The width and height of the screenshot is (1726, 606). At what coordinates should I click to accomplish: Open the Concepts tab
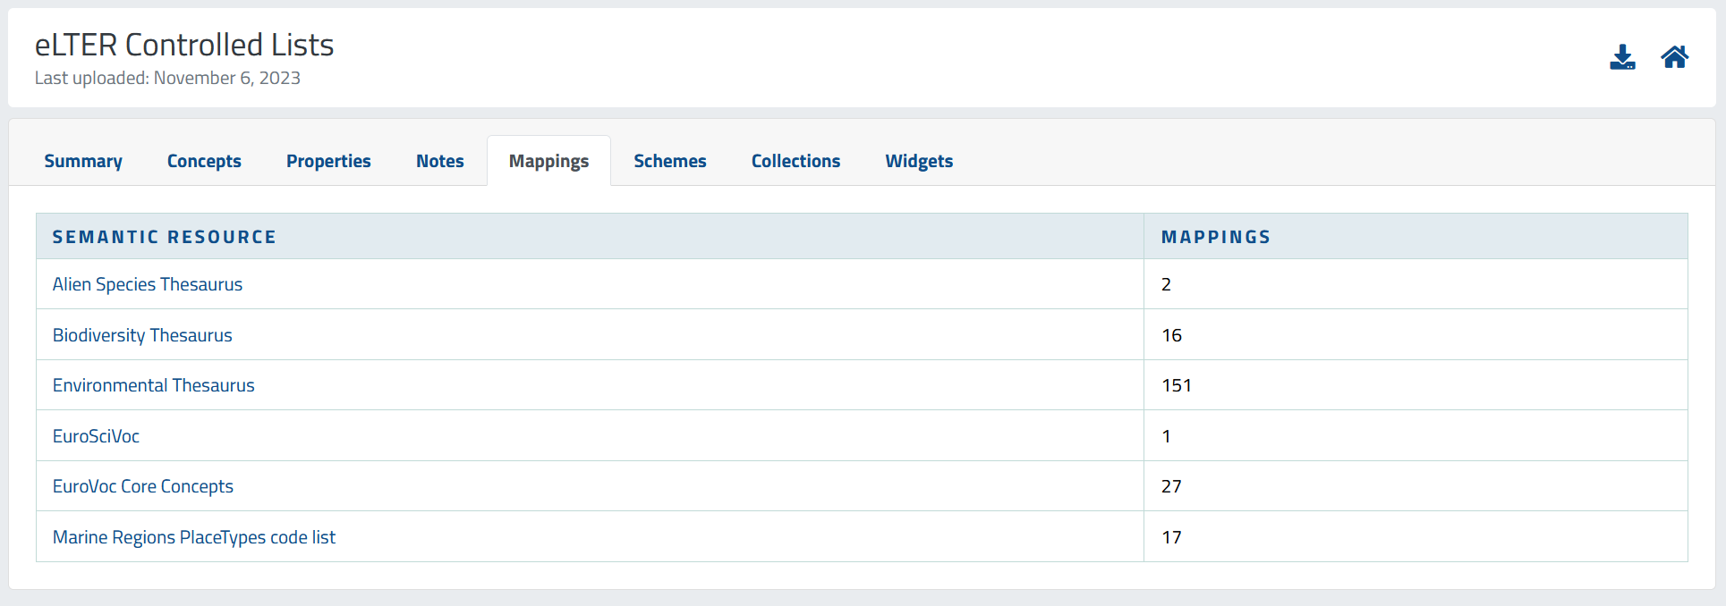click(x=204, y=161)
